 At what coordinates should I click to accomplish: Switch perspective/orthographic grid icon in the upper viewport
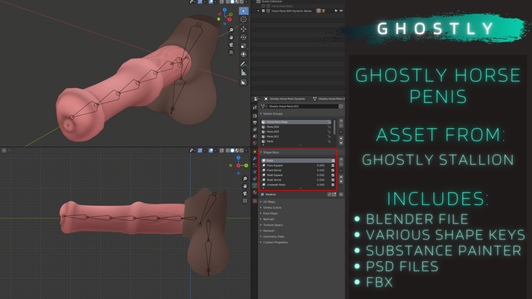pyautogui.click(x=231, y=52)
